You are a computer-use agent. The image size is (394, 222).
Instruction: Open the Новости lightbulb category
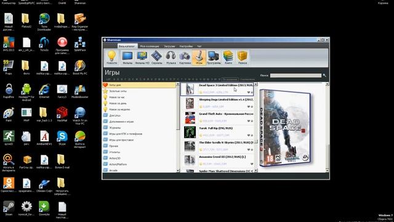click(111, 57)
